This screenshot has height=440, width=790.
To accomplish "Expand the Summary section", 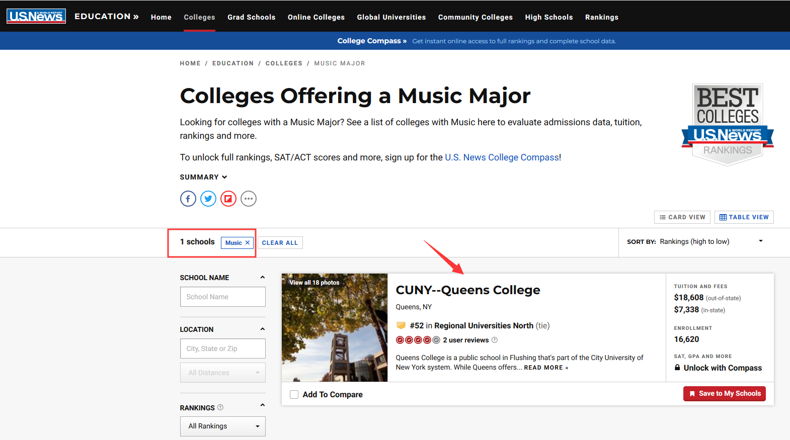I will click(204, 177).
